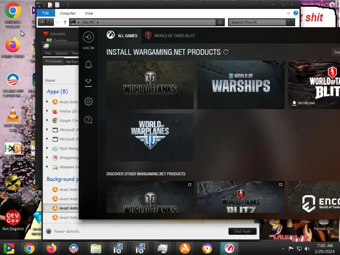Open the SEX EDITOR HxD desktop shortcut
The width and height of the screenshot is (340, 255).
point(13,152)
